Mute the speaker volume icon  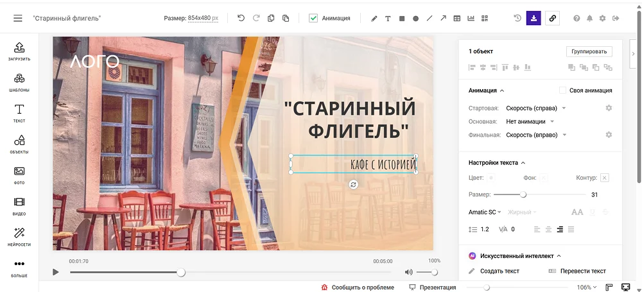pyautogui.click(x=408, y=272)
